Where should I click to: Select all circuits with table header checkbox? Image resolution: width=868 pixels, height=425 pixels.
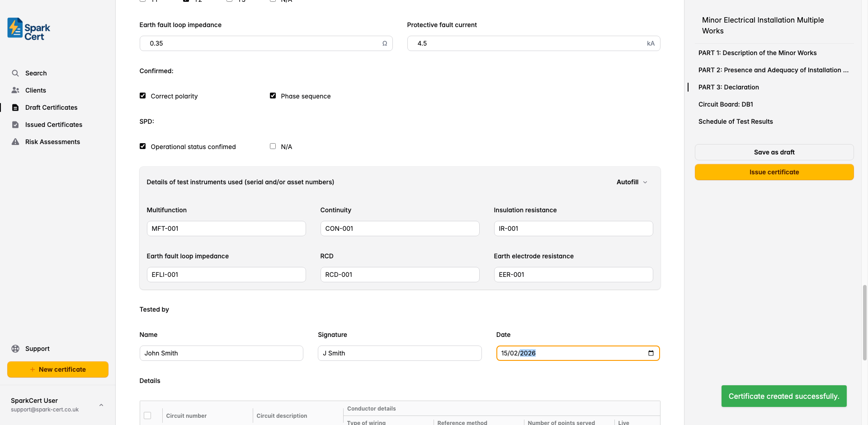pos(147,416)
